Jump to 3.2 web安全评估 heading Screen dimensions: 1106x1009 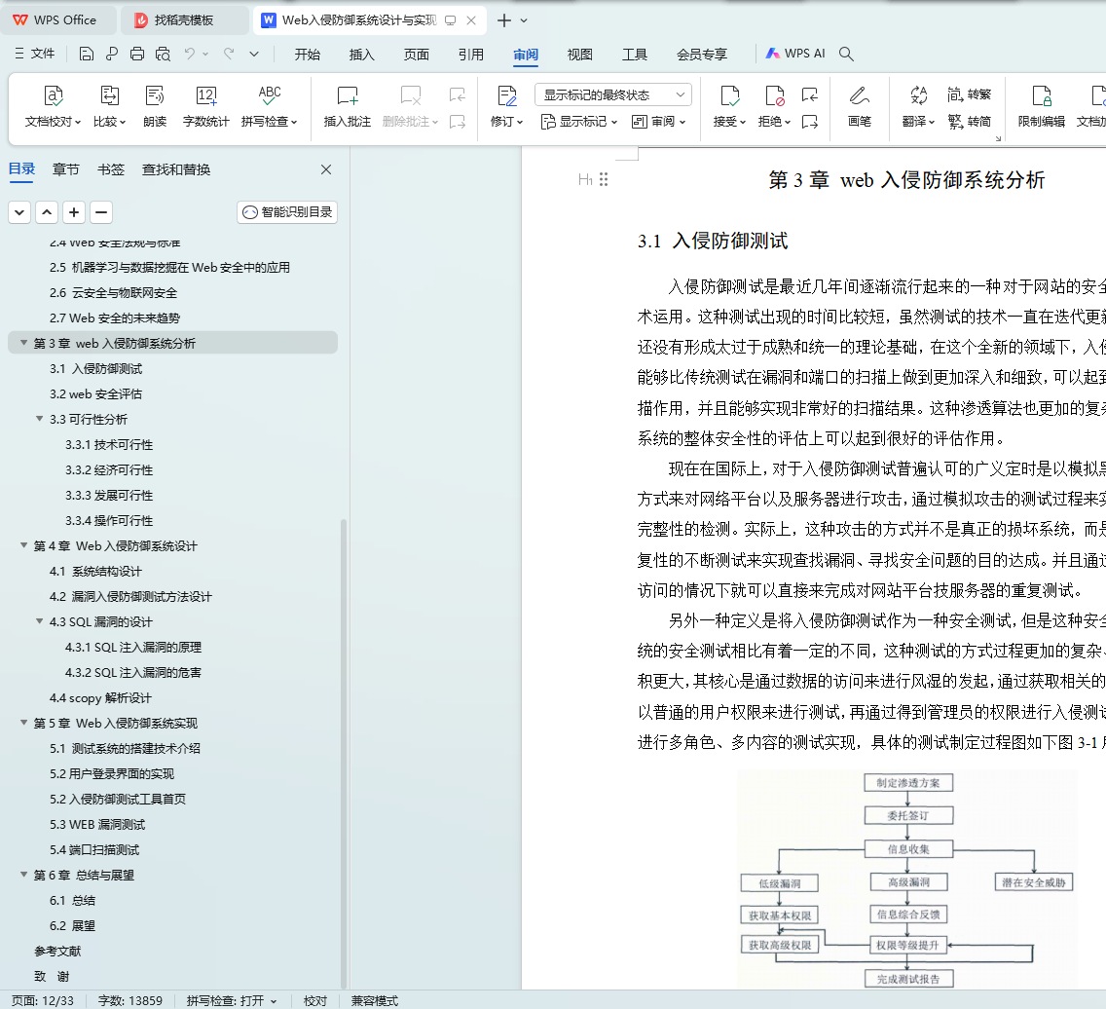coord(96,393)
